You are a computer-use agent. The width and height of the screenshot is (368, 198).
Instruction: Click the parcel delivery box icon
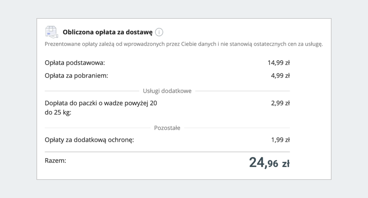tap(51, 32)
